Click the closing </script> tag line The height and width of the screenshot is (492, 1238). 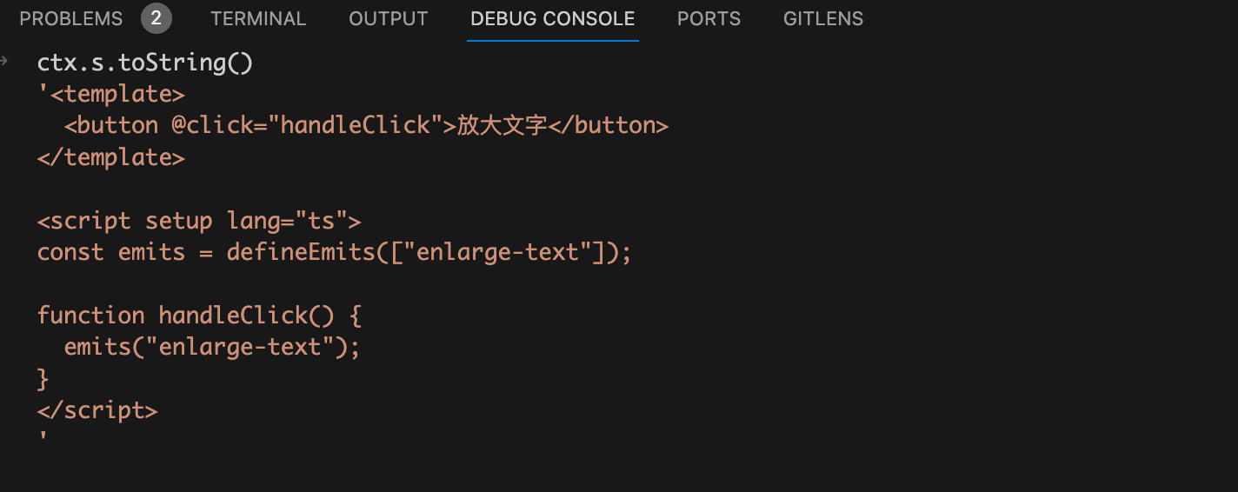click(97, 410)
